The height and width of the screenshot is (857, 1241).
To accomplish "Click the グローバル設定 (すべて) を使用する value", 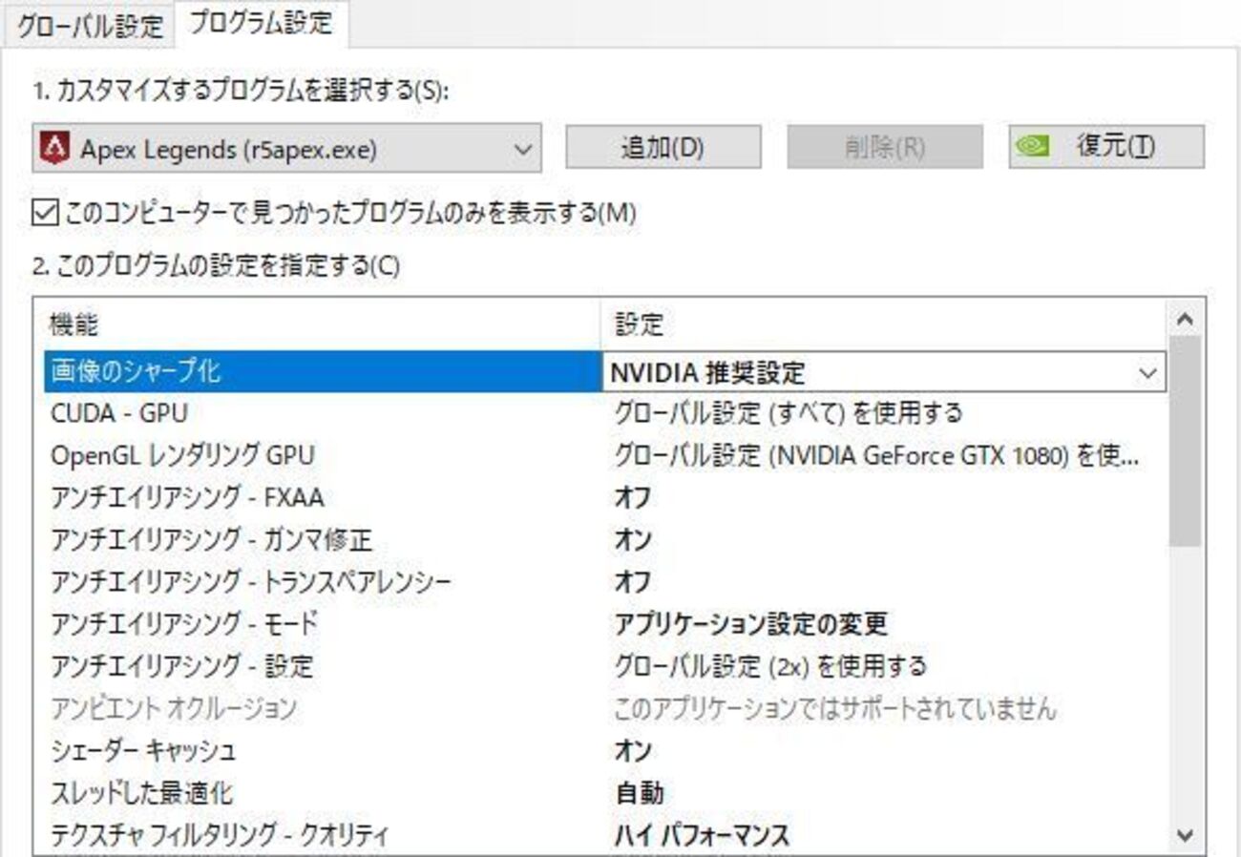I will [x=788, y=413].
